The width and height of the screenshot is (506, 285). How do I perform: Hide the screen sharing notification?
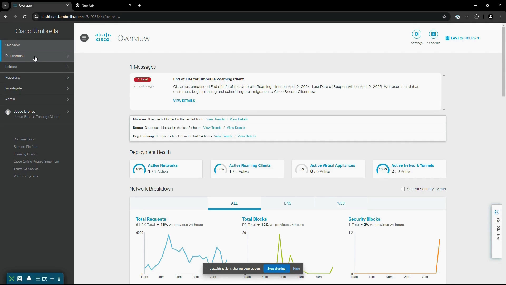[296, 269]
